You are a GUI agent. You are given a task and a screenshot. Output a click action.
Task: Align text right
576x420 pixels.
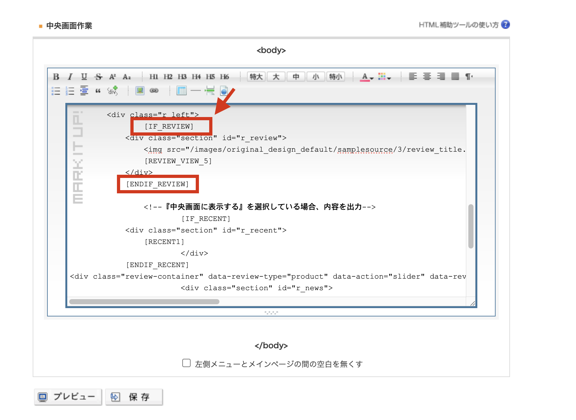[x=441, y=76]
